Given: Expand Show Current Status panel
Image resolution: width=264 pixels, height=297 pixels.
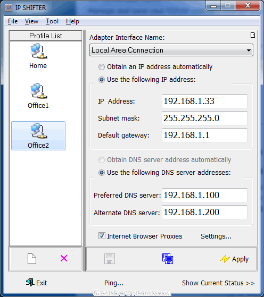Looking at the screenshot, I should (x=218, y=283).
